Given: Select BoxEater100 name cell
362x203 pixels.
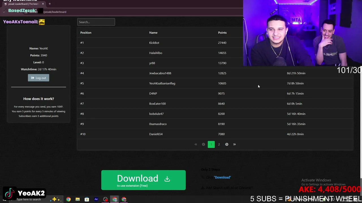Looking at the screenshot, I should click(158, 104).
